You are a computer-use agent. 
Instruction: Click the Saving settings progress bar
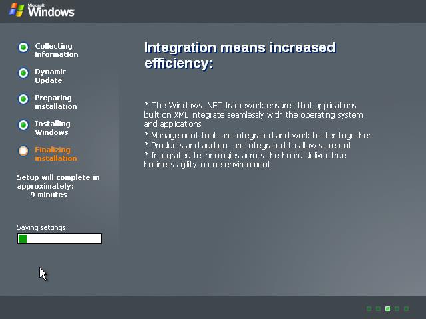(x=59, y=239)
